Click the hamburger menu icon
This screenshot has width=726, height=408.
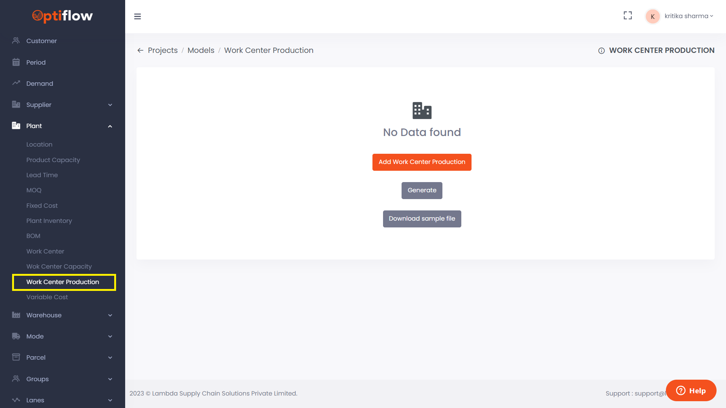(x=137, y=16)
